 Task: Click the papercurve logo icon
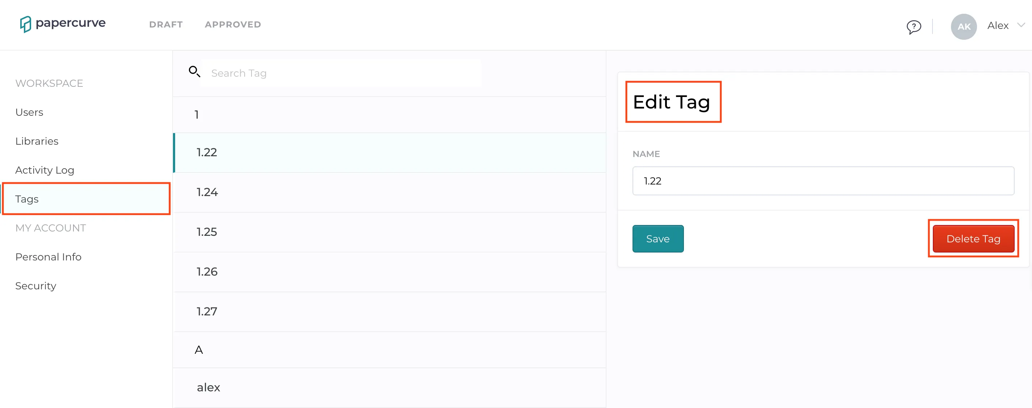click(x=25, y=24)
